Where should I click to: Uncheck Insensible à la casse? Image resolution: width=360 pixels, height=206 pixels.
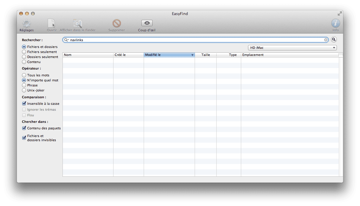24,104
